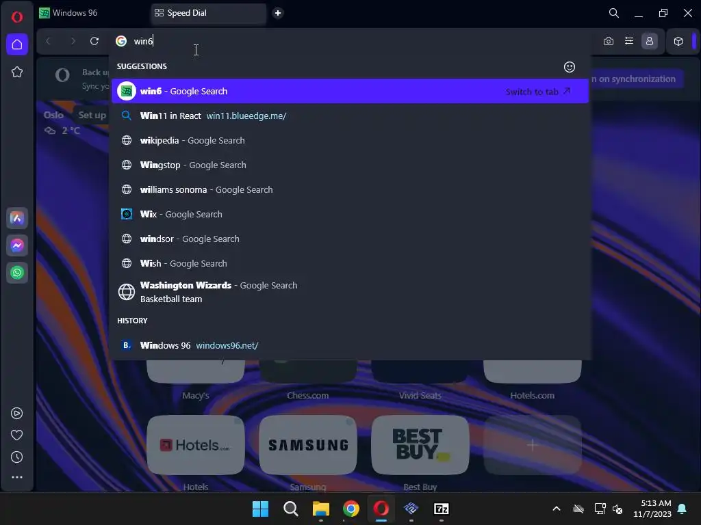Click the forward navigation arrow
This screenshot has width=701, height=525.
click(73, 41)
